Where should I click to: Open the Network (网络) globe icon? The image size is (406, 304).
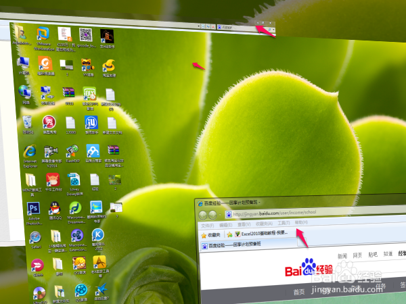click(26, 95)
